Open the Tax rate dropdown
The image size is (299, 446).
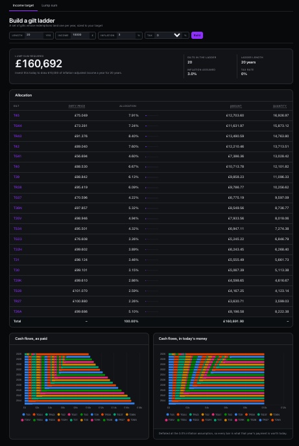pos(169,35)
